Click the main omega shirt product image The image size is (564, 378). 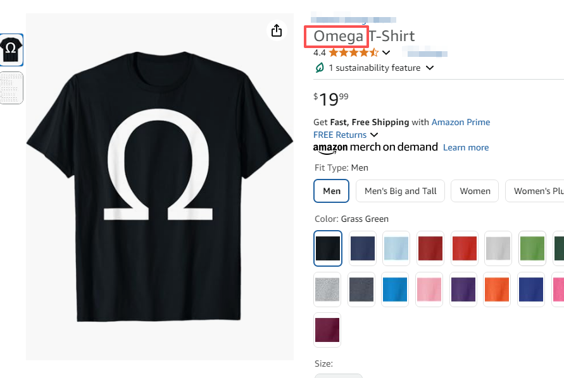click(x=160, y=187)
